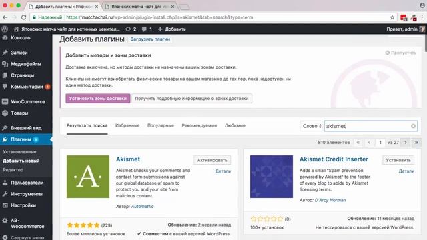427x240 pixels.
Task: Click Установить зоны доставки button
Action: pos(98,98)
